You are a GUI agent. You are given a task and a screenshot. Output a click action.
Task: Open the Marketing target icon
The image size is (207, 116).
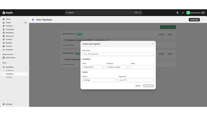pos(4,33)
